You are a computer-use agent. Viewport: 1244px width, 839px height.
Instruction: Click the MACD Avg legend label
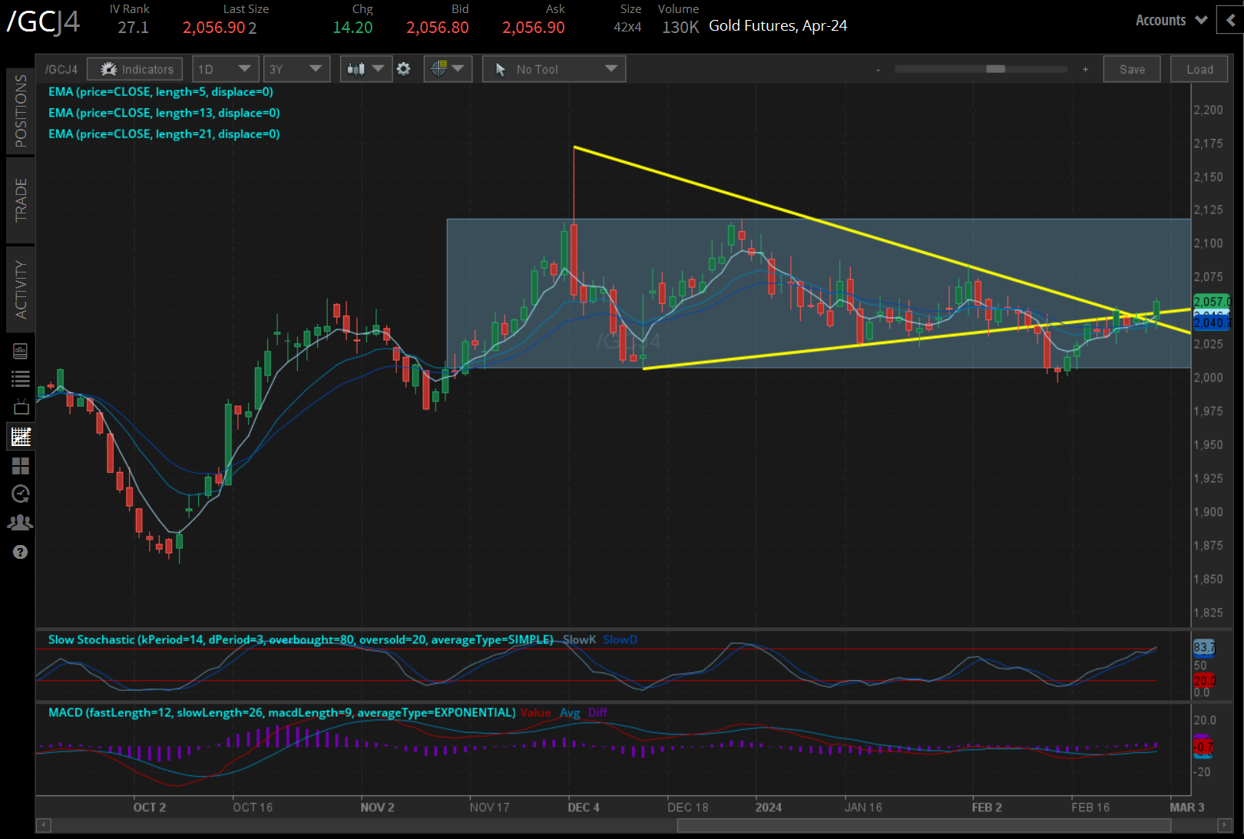(x=570, y=712)
